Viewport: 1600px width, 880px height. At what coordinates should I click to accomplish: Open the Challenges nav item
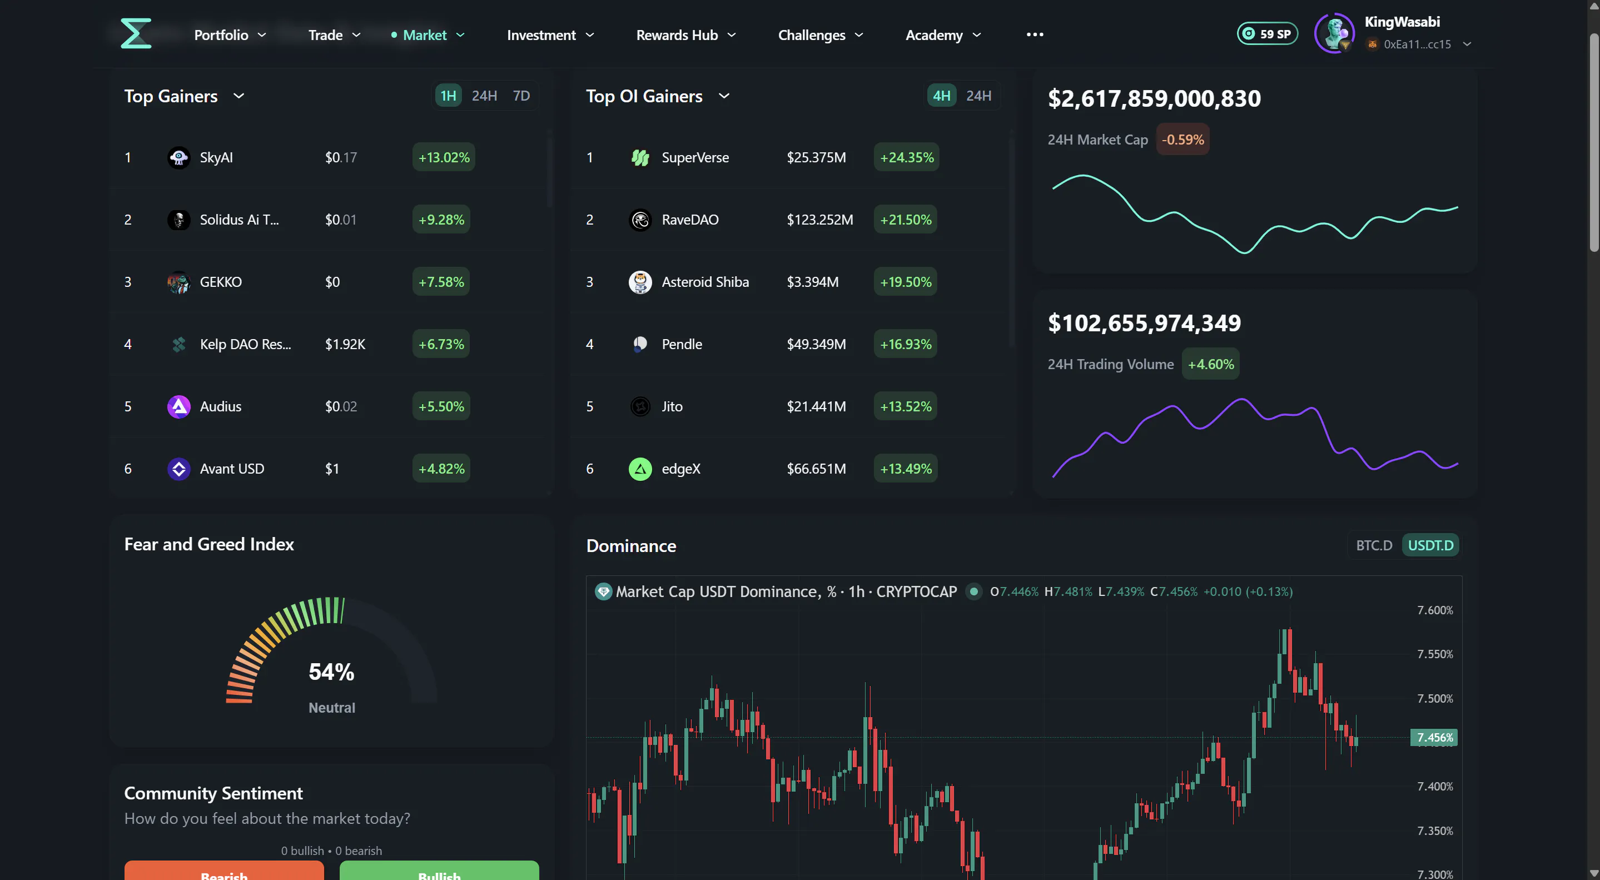[x=812, y=35]
